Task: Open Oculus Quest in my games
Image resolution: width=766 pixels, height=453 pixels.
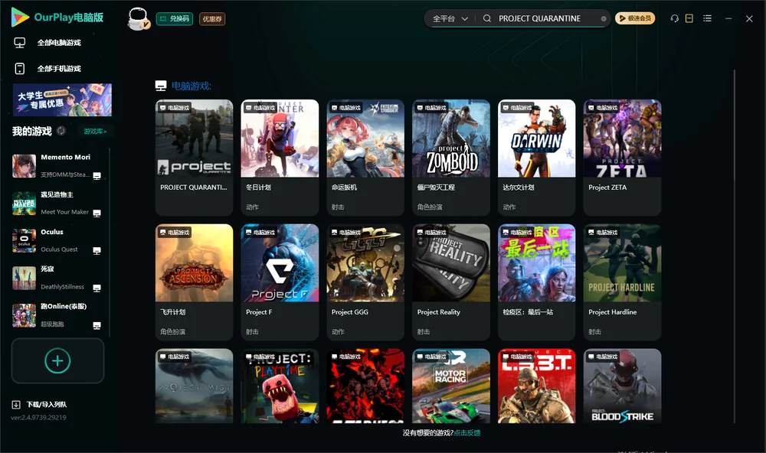Action: click(56, 240)
